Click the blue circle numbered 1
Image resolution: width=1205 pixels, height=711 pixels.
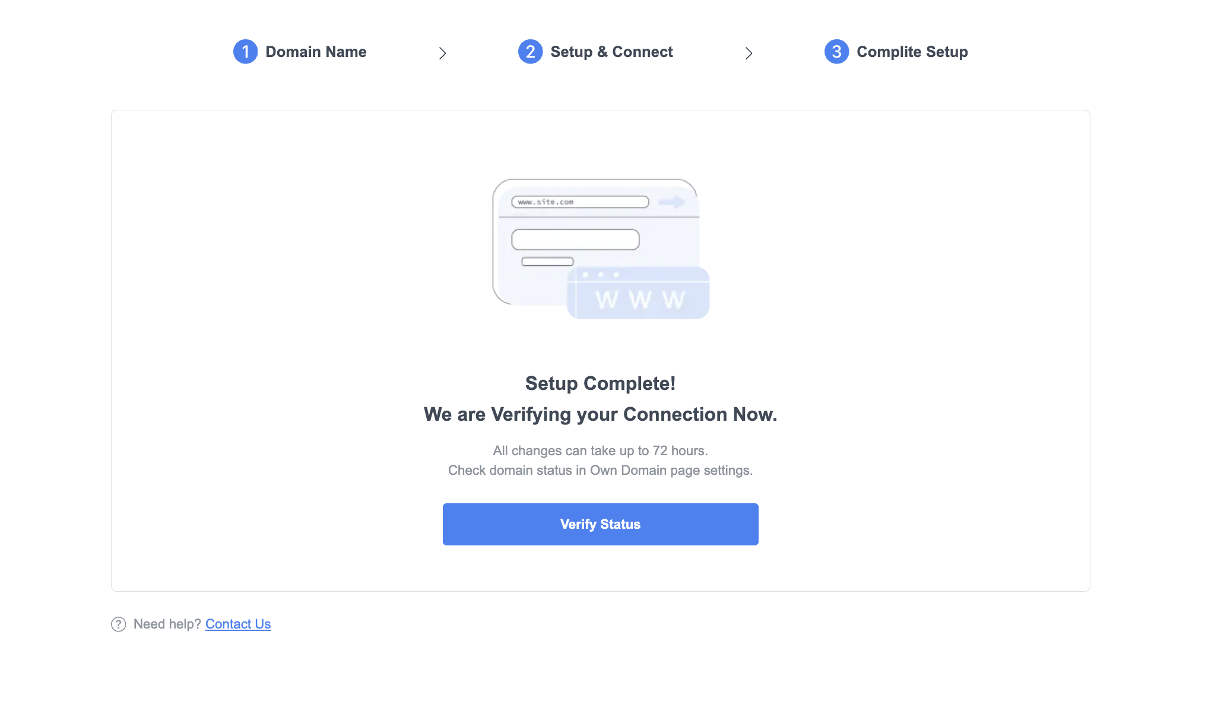[x=245, y=52]
